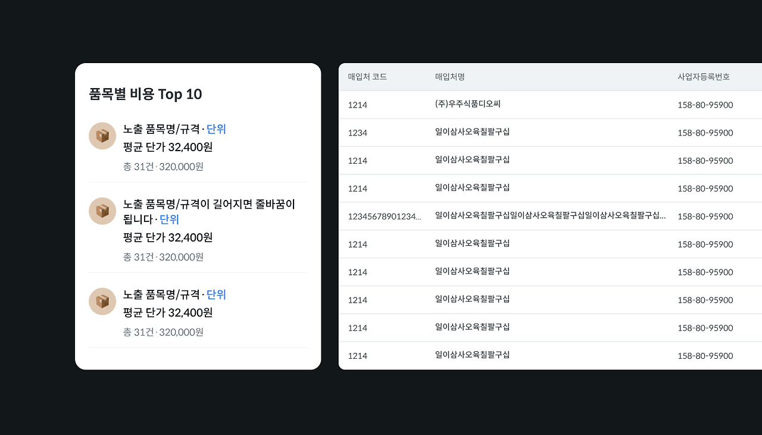Open the third item's 단위 link
762x435 pixels.
tap(216, 295)
